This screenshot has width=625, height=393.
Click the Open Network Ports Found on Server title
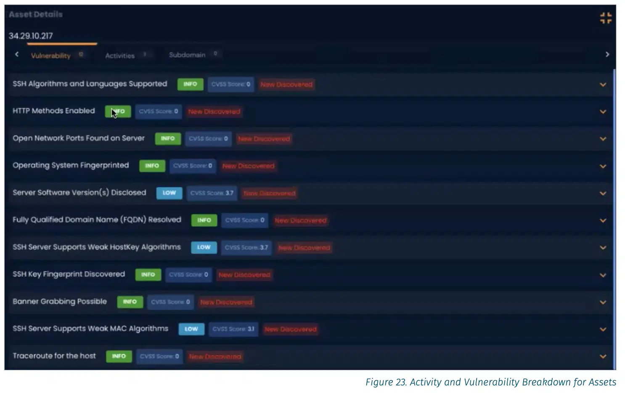[79, 138]
